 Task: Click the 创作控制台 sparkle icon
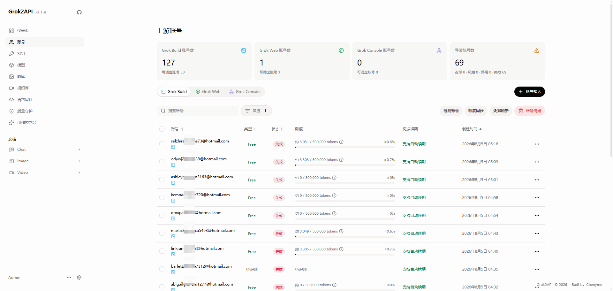coord(11,123)
